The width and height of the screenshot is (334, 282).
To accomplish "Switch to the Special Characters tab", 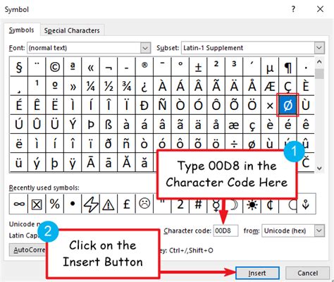I will point(72,30).
